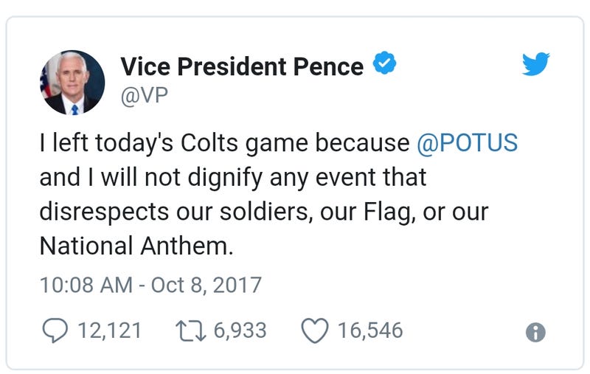Click the tweet line mentioning Colts game

(x=279, y=143)
